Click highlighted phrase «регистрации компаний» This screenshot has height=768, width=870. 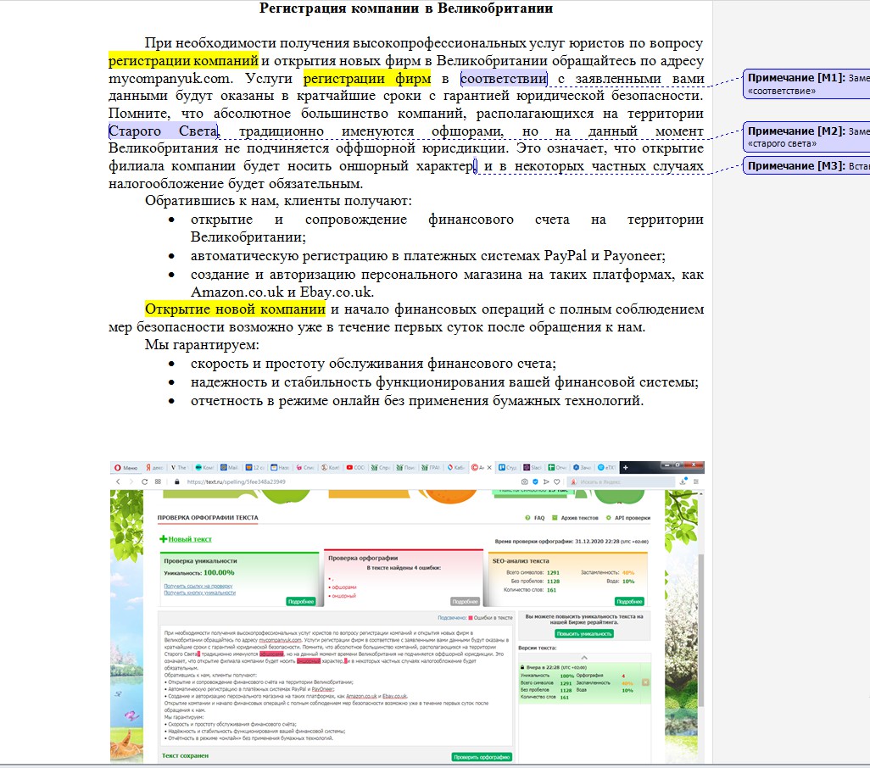coord(183,60)
